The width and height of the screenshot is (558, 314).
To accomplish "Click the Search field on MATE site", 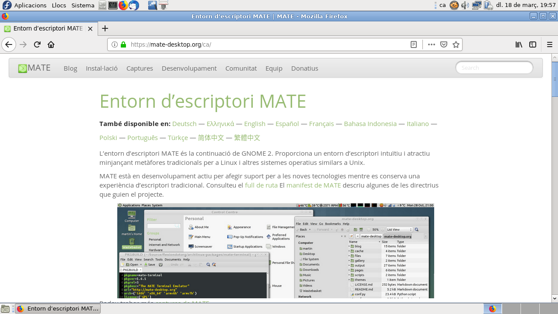I will point(494,68).
